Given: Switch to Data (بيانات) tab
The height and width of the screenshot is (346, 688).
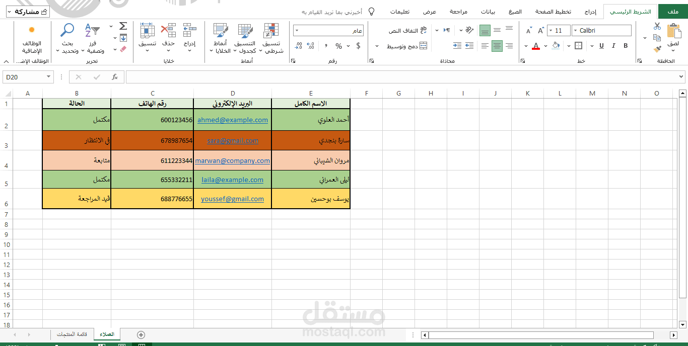Looking at the screenshot, I should 488,12.
